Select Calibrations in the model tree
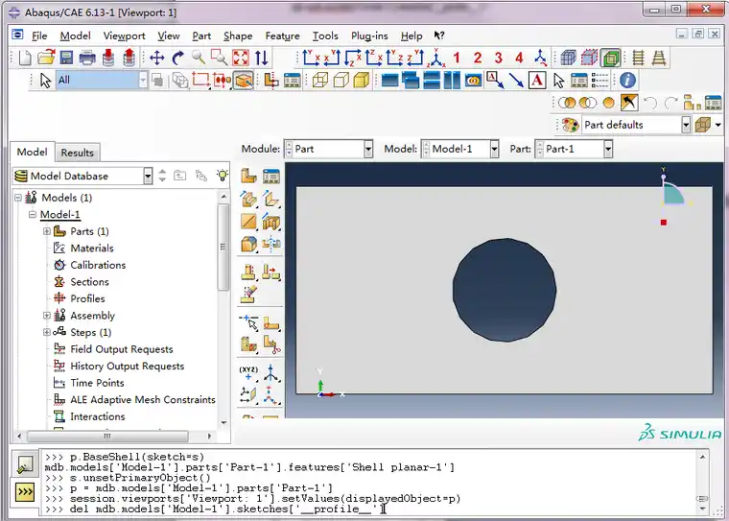This screenshot has height=521, width=729. (x=98, y=265)
